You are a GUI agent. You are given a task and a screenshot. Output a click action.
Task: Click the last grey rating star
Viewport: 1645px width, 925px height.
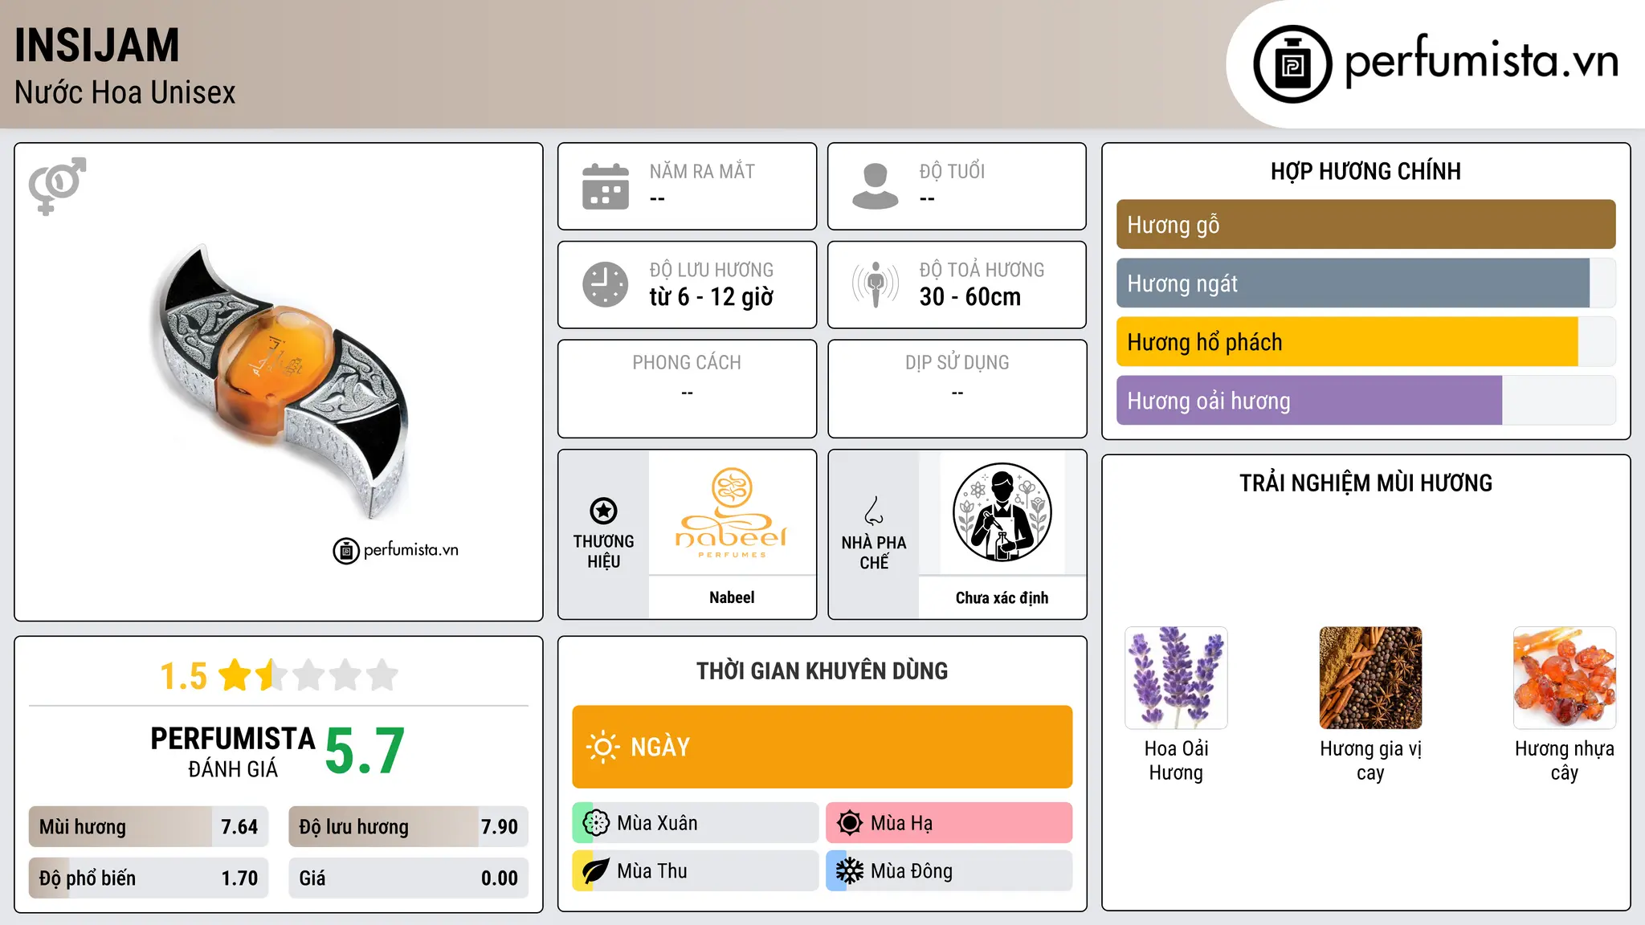click(382, 675)
